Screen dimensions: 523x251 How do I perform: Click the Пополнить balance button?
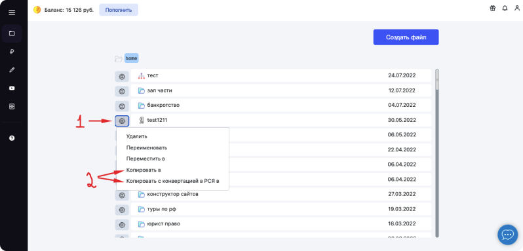(119, 10)
